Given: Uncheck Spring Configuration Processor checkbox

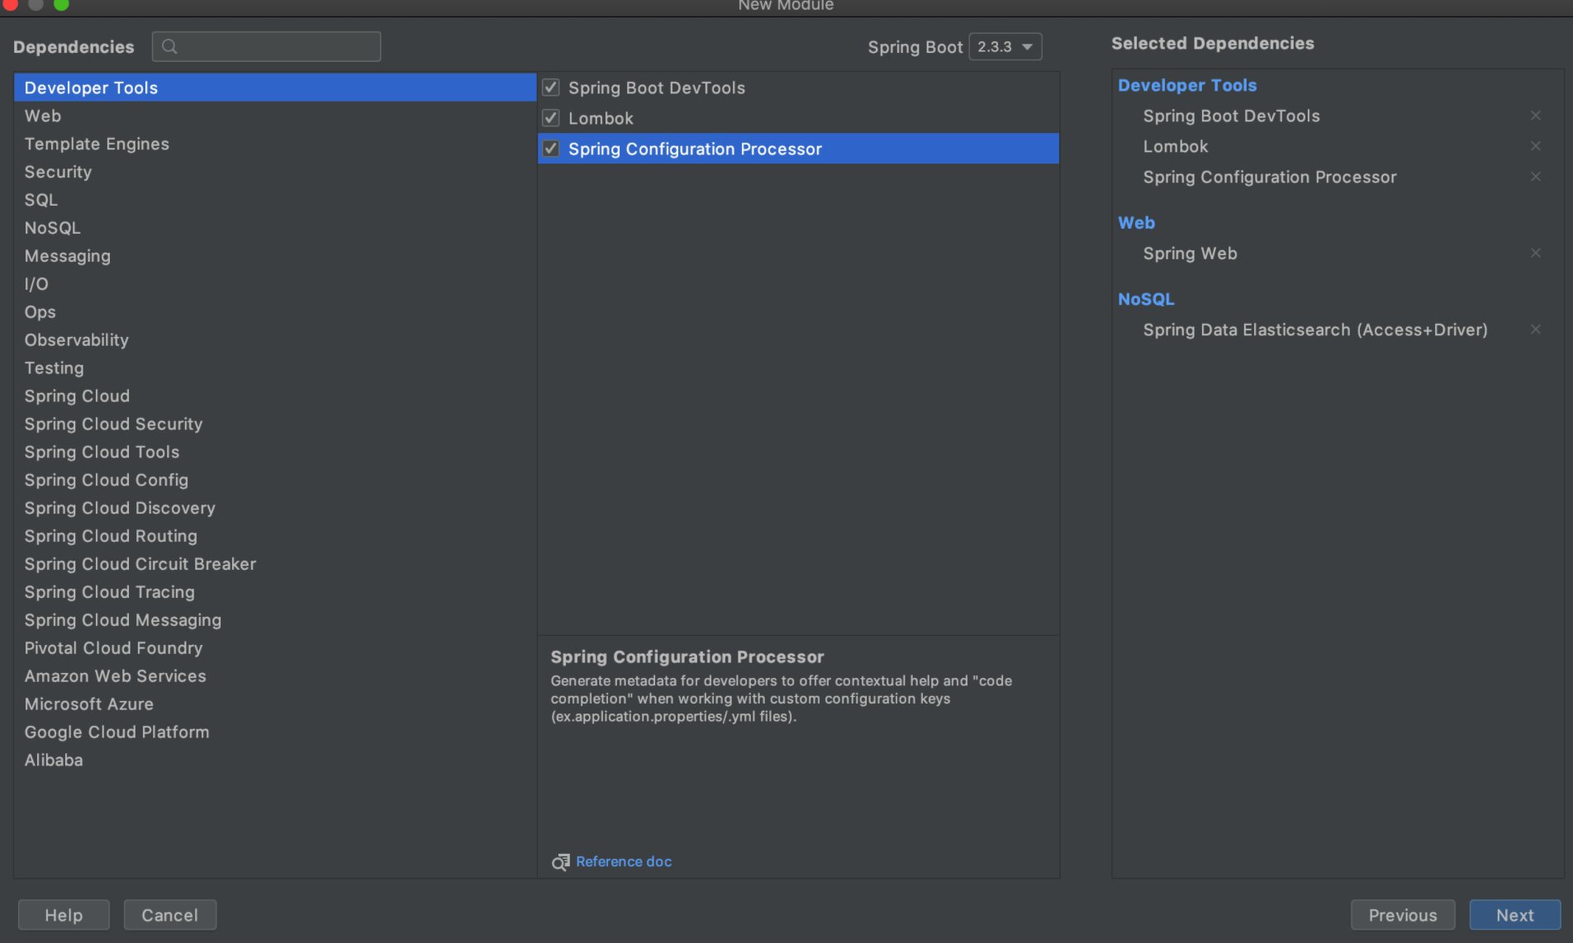Looking at the screenshot, I should point(551,149).
